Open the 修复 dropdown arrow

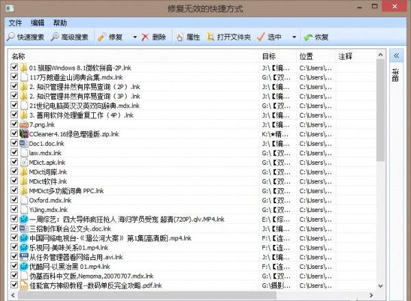[135, 37]
